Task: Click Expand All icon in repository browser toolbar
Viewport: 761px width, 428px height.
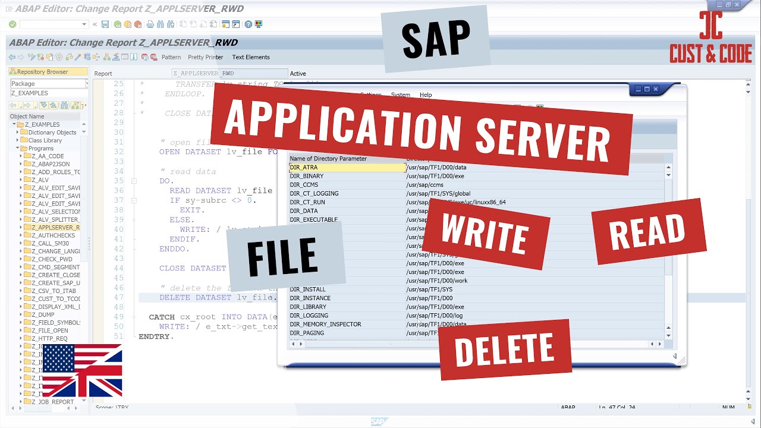Action: click(x=44, y=105)
